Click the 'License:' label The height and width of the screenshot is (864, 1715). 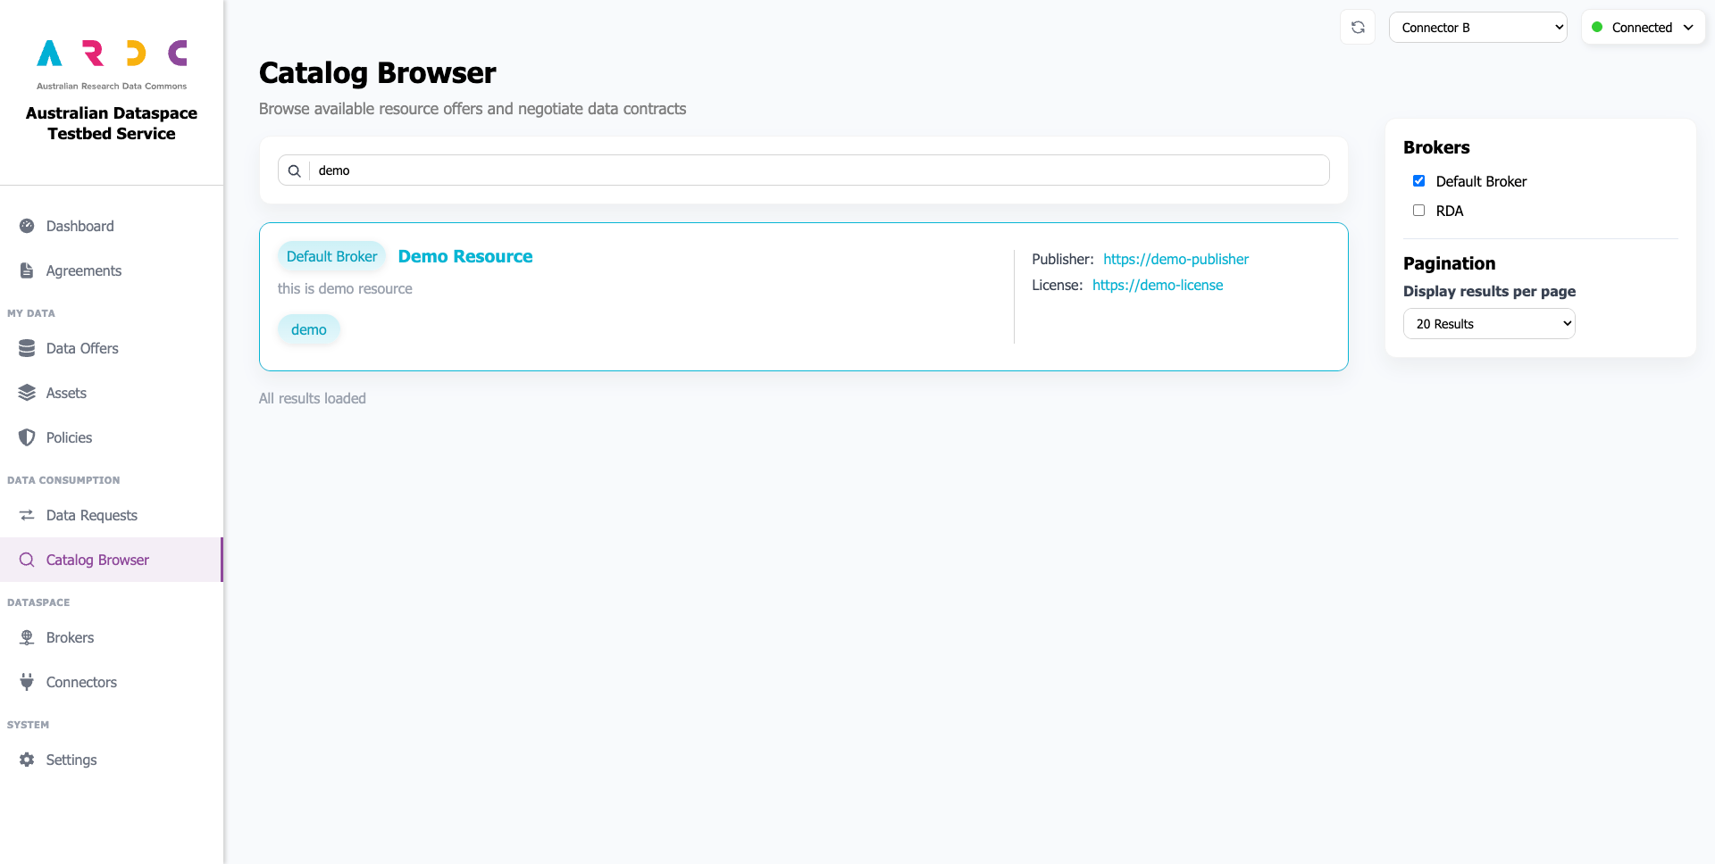click(x=1058, y=285)
